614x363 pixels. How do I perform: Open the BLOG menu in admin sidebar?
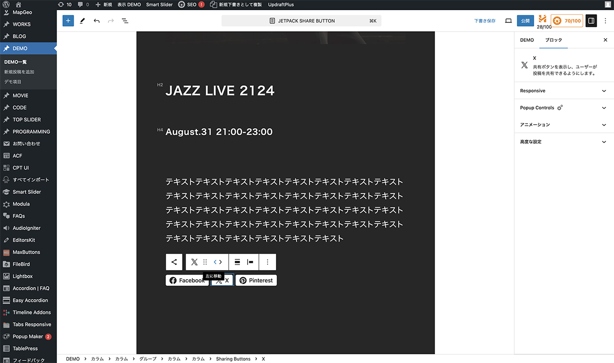pos(19,36)
